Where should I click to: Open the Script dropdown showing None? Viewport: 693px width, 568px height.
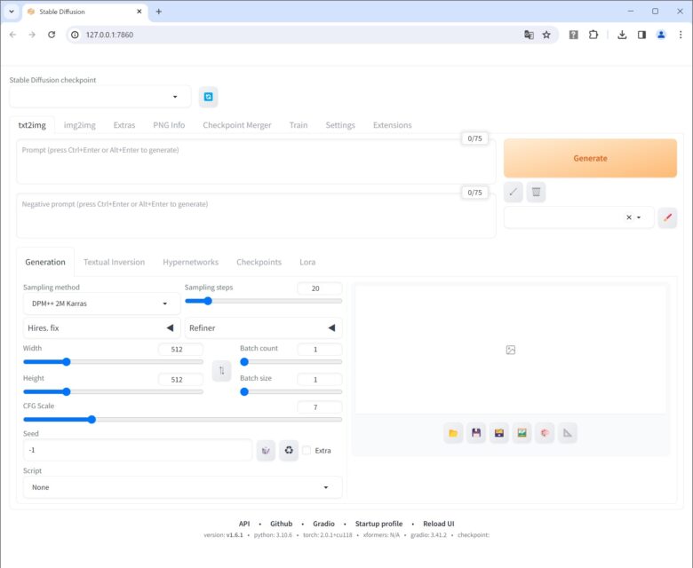pos(182,487)
